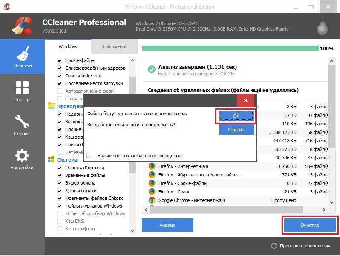The width and height of the screenshot is (340, 256).
Task: Select Google Chrome - Интернет-кэш row text
Action: (x=191, y=200)
